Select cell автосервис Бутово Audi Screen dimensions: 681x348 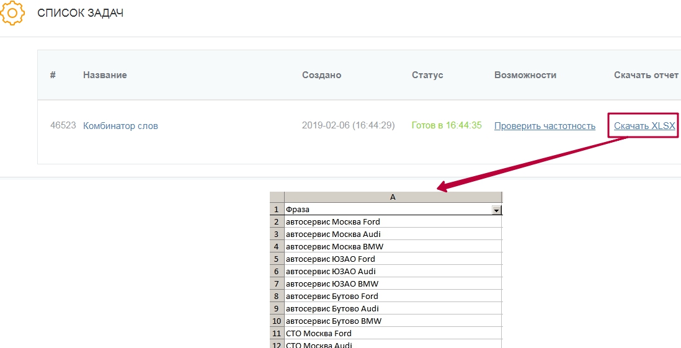tap(393, 308)
